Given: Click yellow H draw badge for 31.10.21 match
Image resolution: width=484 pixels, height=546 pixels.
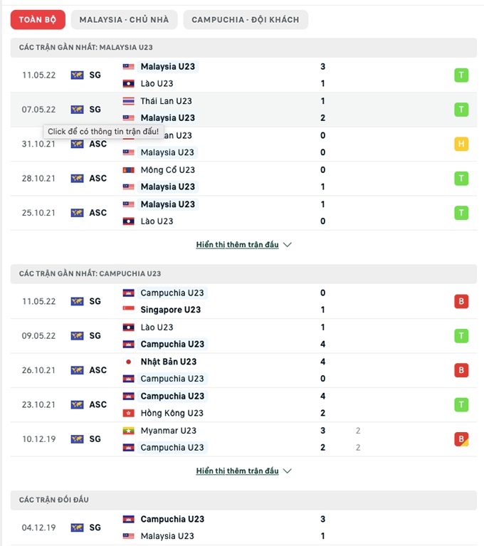Looking at the screenshot, I should pyautogui.click(x=461, y=144).
